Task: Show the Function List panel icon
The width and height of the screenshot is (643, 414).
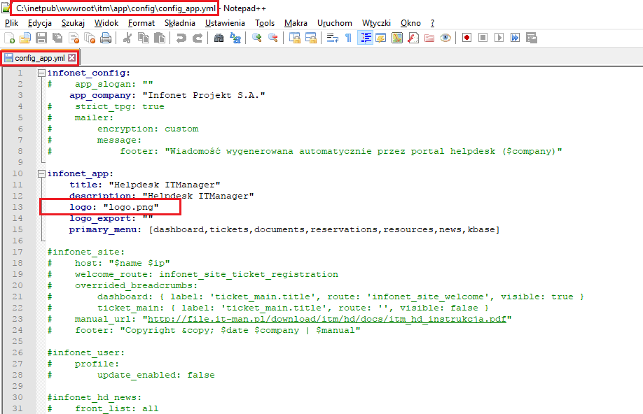Action: (x=413, y=38)
